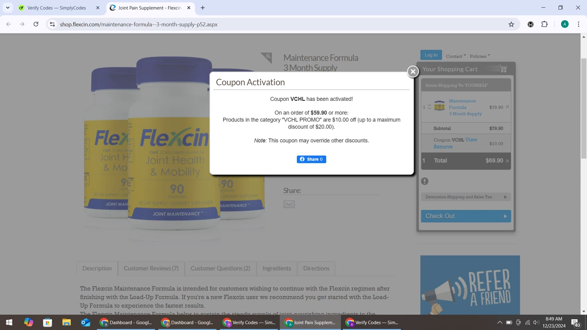Open the volume control in system tray
587x330 pixels.
(536, 323)
